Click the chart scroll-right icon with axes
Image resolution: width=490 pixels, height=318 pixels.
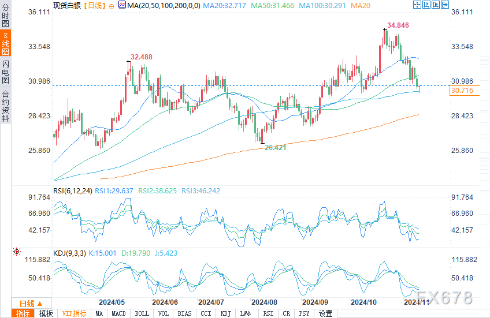(436, 5)
